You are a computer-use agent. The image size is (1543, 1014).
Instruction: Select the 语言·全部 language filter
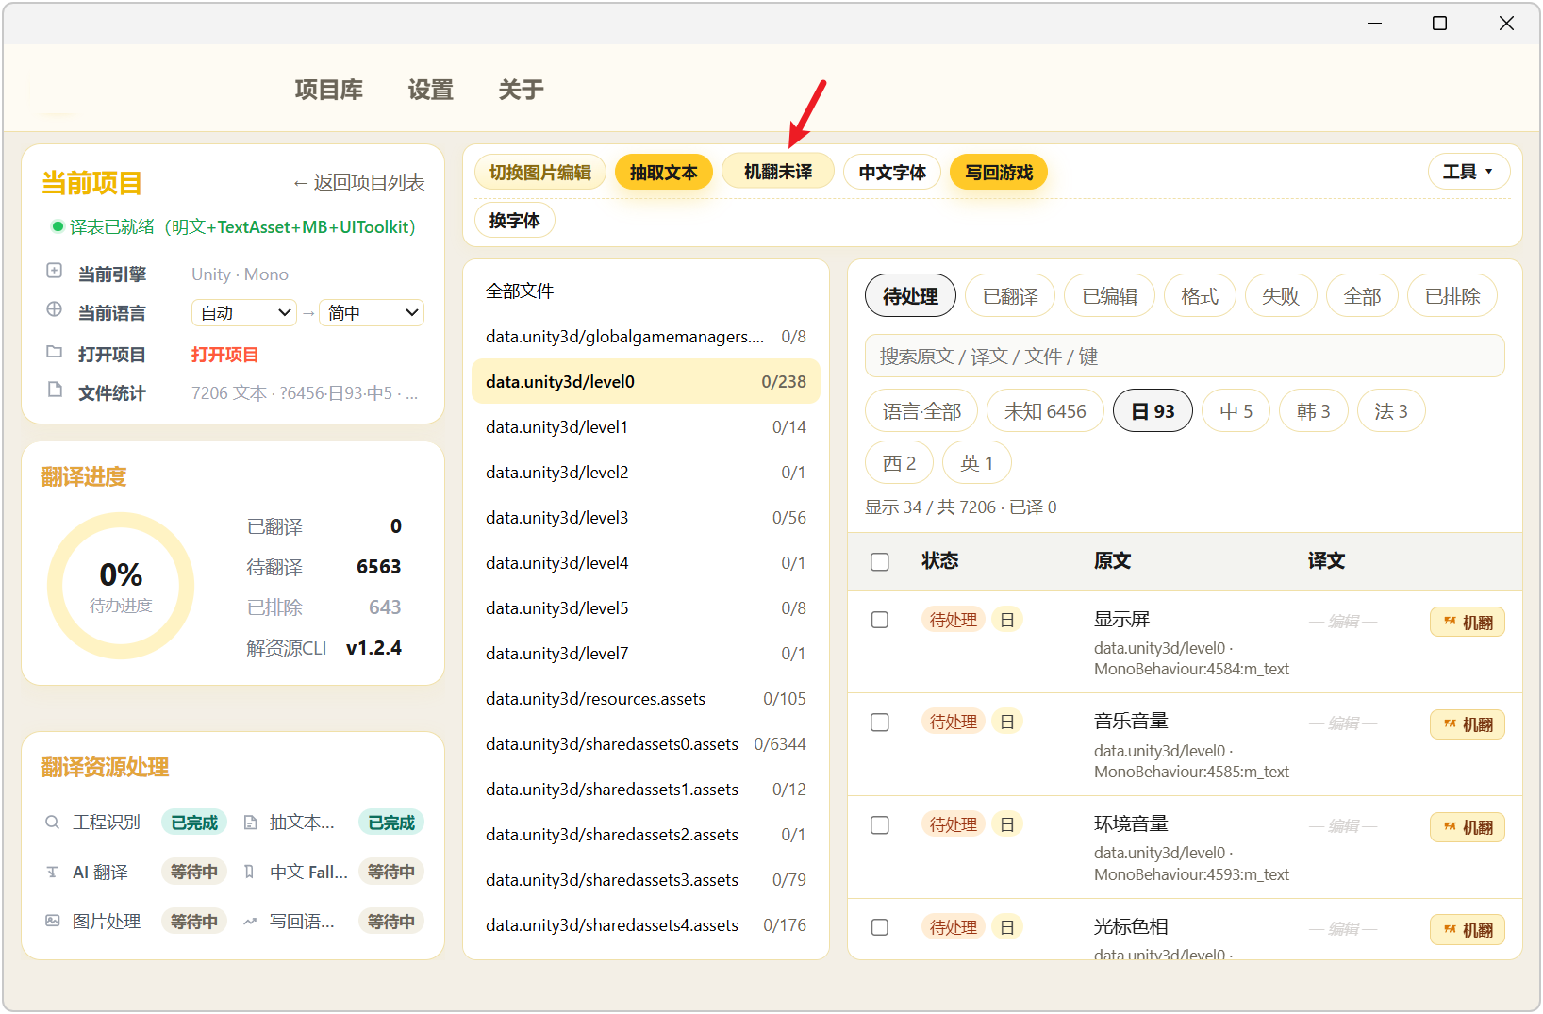tap(921, 411)
